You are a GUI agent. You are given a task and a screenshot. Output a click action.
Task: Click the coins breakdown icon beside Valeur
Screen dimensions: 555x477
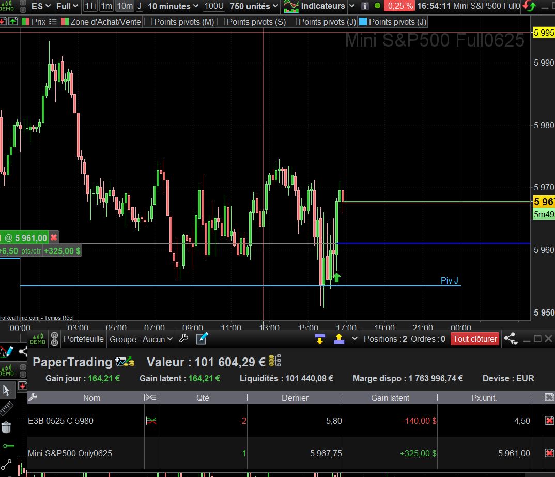click(274, 361)
